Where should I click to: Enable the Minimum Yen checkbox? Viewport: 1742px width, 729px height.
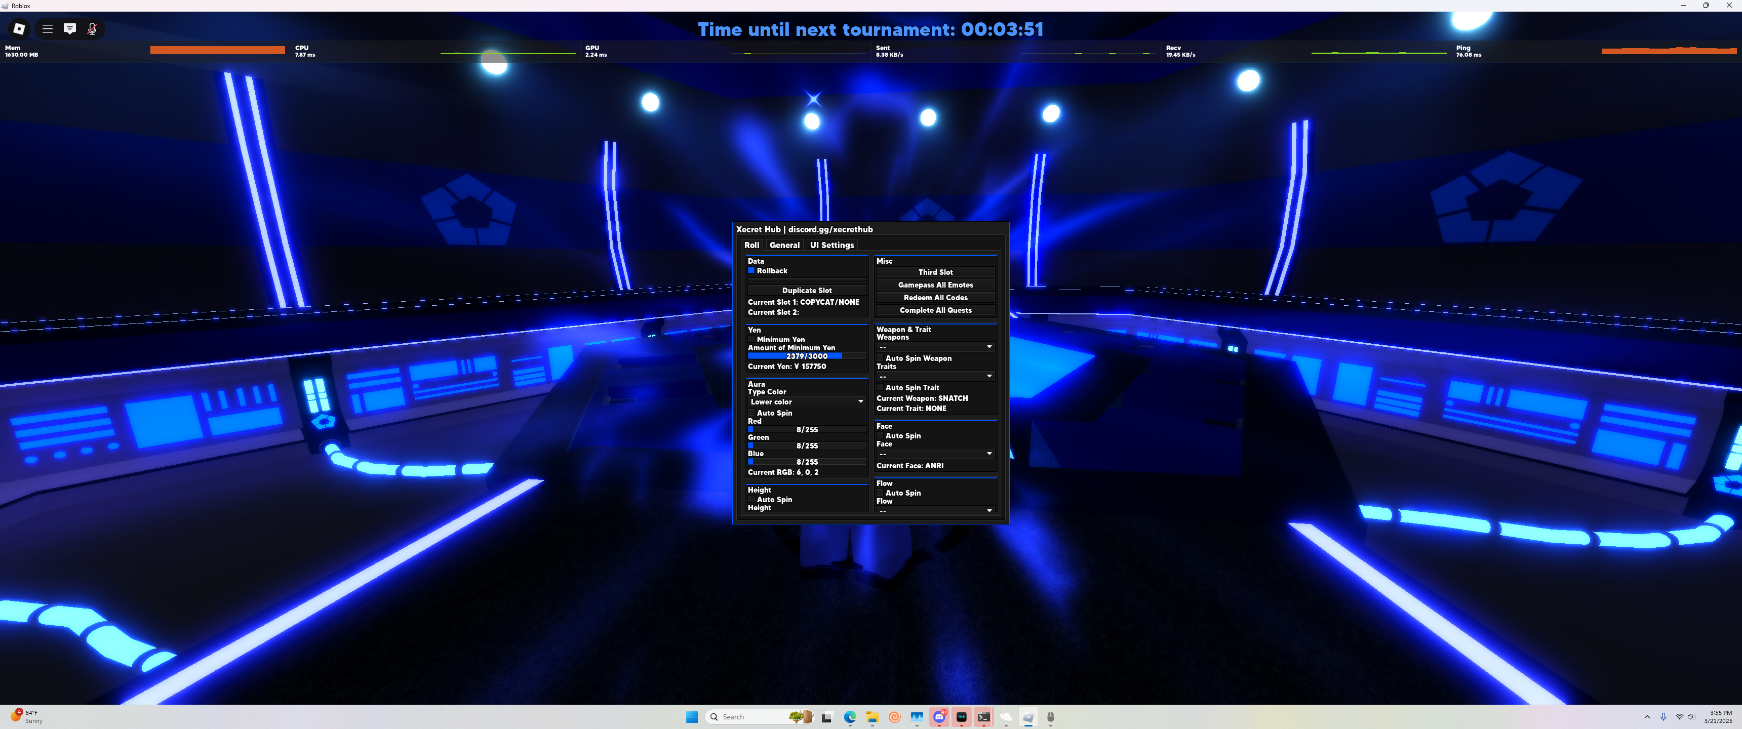(750, 340)
